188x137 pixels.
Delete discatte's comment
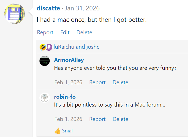tap(84, 32)
